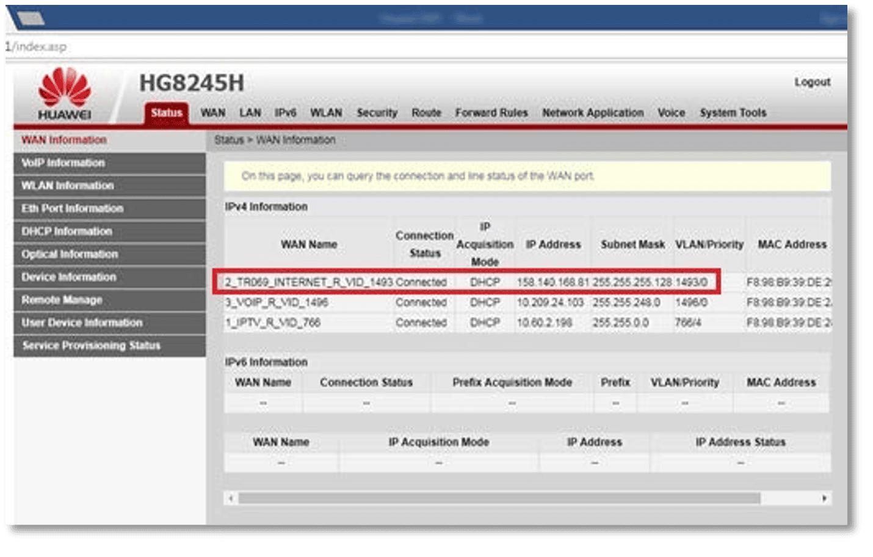Screen dimensions: 873x557
Task: Click the Huawei logo
Action: coord(65,94)
